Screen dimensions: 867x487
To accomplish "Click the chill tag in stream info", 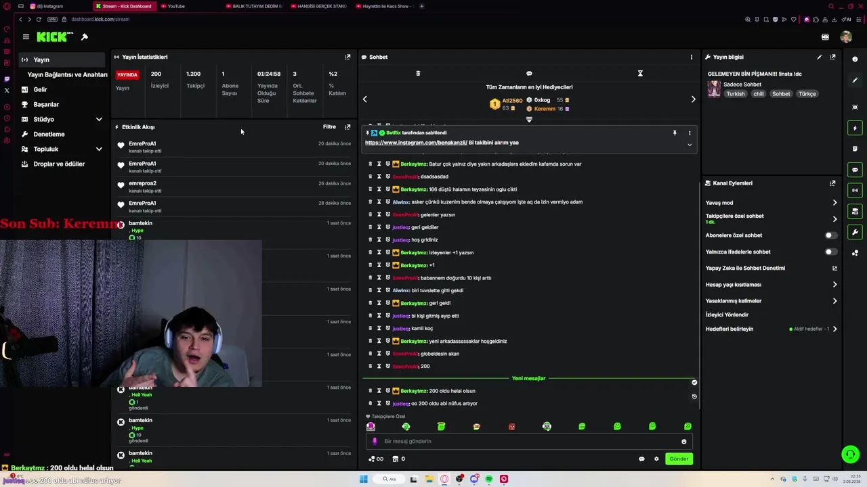I will [759, 94].
